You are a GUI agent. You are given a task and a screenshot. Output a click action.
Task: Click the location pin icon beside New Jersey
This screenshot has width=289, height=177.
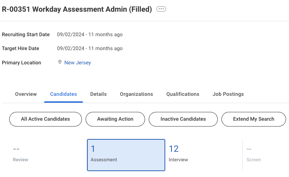click(60, 62)
